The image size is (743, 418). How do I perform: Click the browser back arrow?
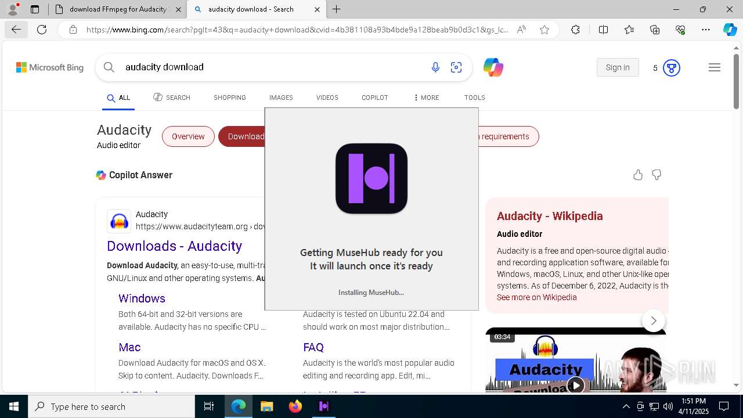(x=16, y=30)
